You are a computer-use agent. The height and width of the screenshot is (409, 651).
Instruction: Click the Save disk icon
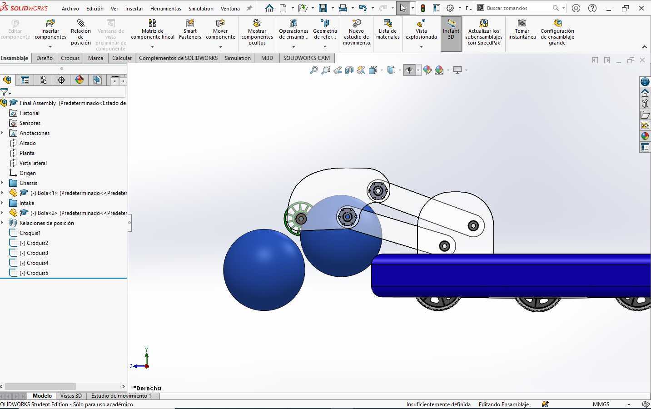(323, 8)
